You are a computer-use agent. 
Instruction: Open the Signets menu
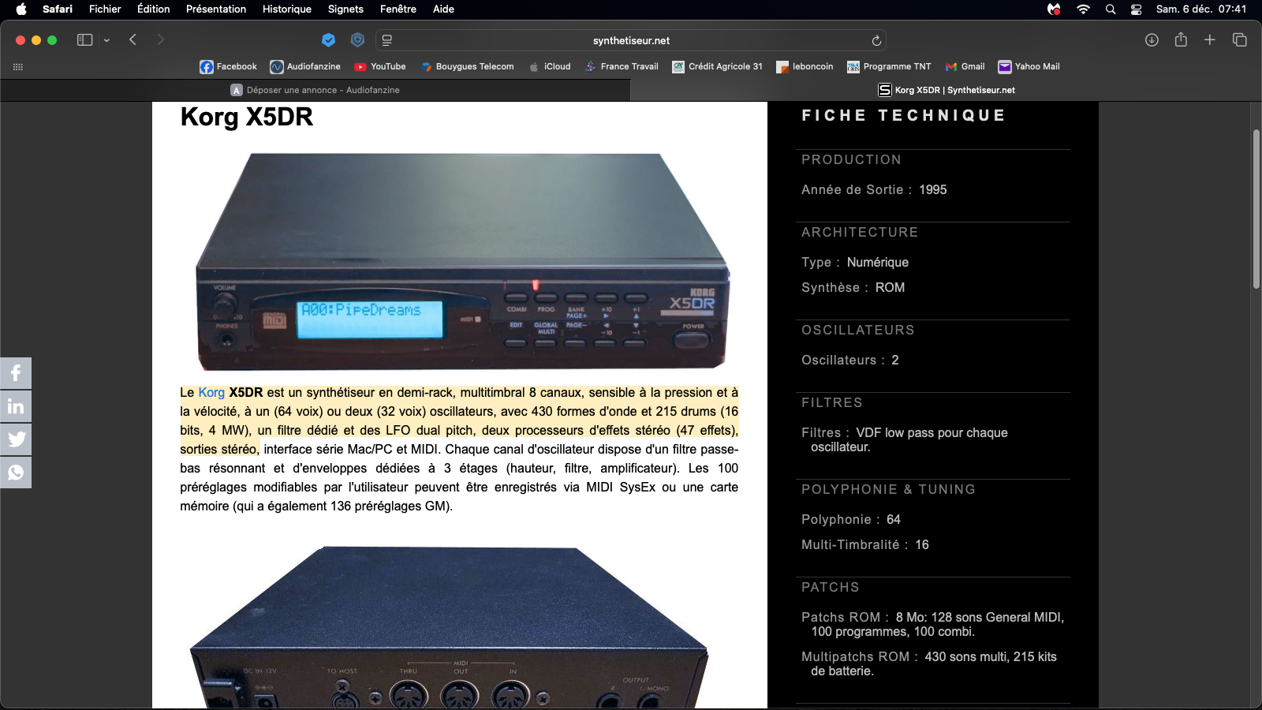[x=345, y=9]
